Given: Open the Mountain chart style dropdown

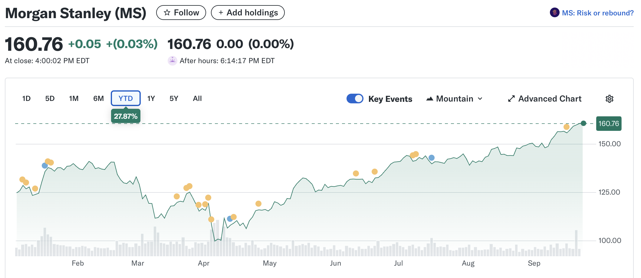Looking at the screenshot, I should (x=454, y=99).
